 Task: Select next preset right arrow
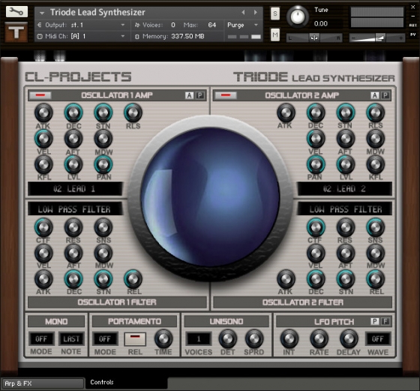[256, 12]
